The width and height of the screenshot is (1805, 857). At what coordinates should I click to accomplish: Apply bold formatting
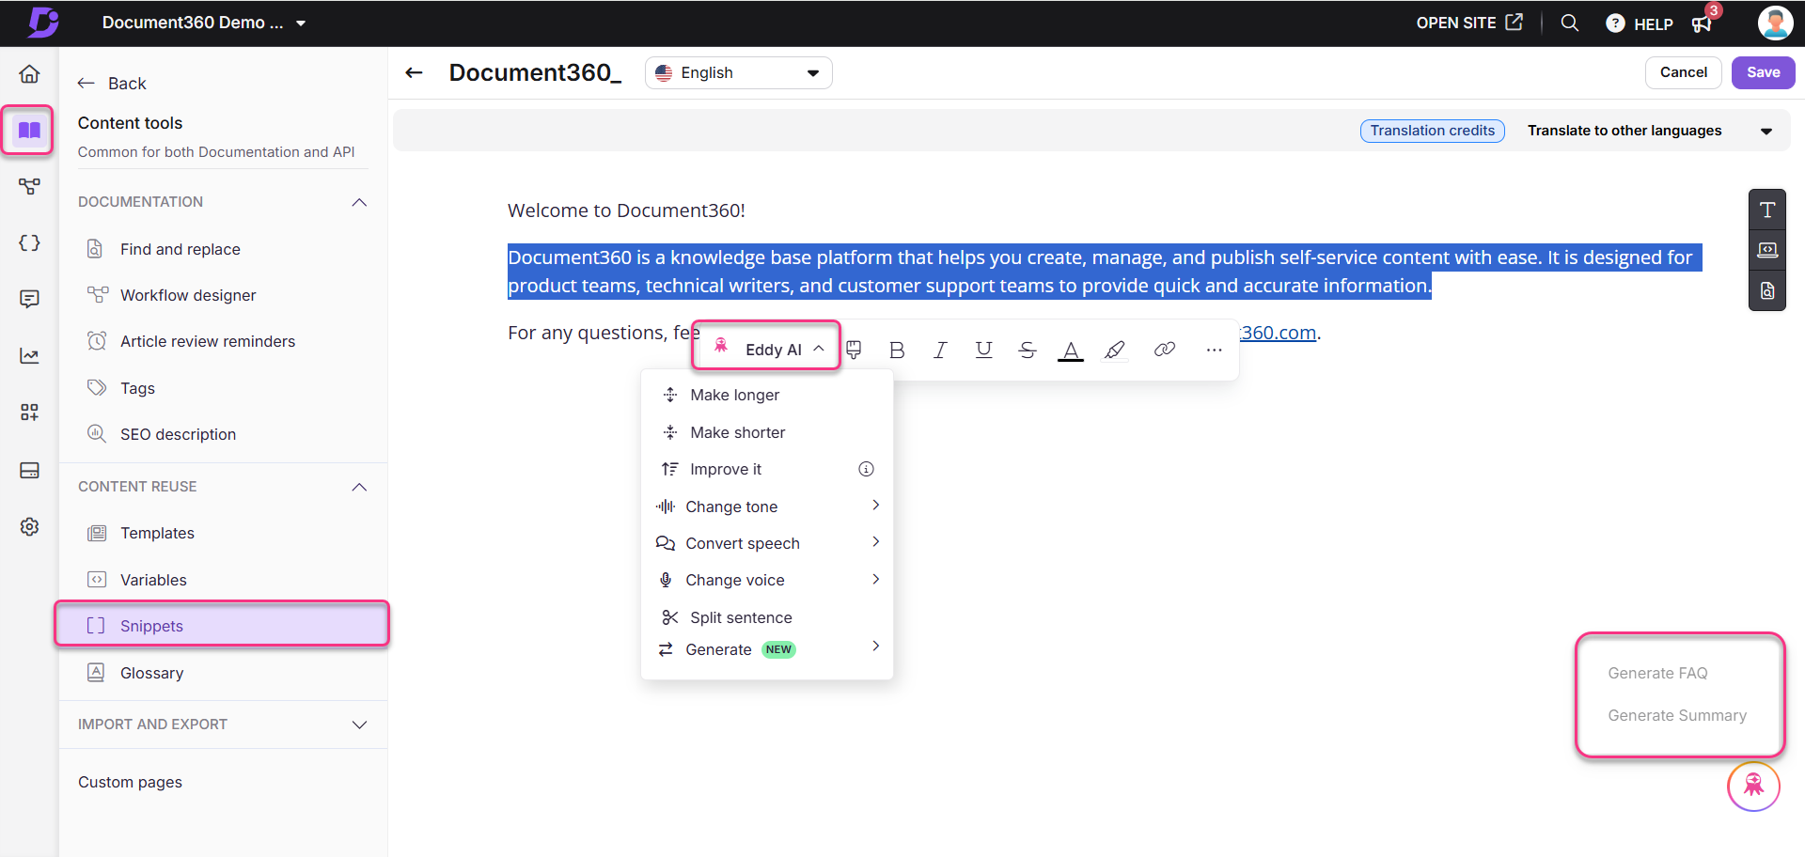coord(897,350)
